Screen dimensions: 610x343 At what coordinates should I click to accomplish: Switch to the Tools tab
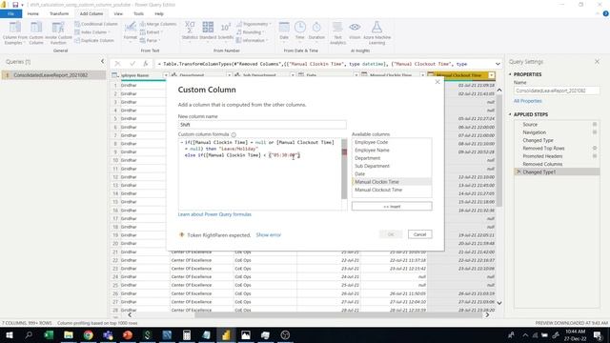tap(138, 13)
